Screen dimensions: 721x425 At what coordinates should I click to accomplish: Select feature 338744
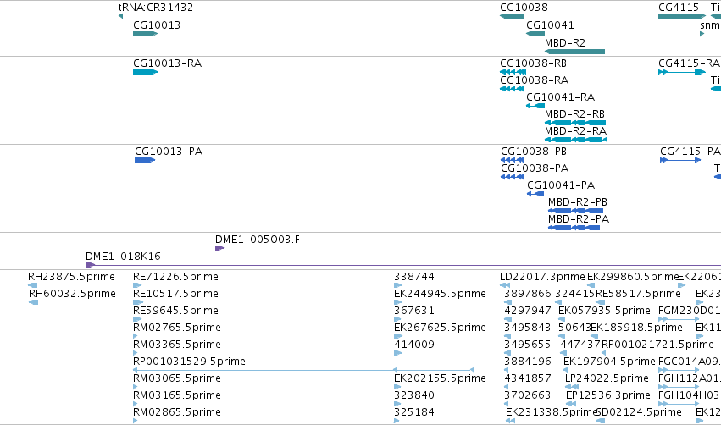coord(397,285)
